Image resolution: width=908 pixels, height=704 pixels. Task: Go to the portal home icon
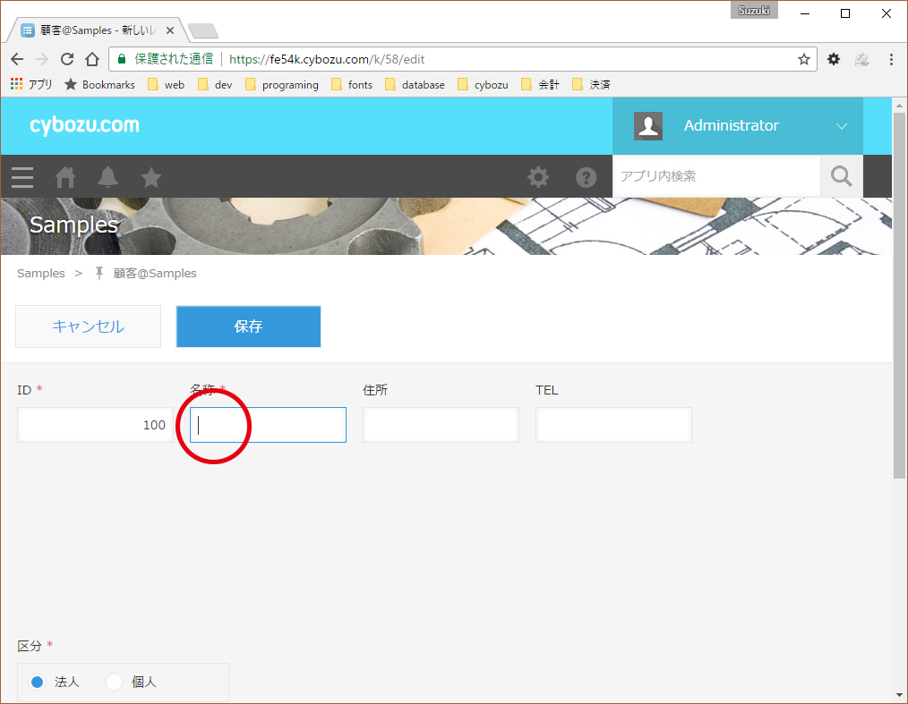click(64, 177)
